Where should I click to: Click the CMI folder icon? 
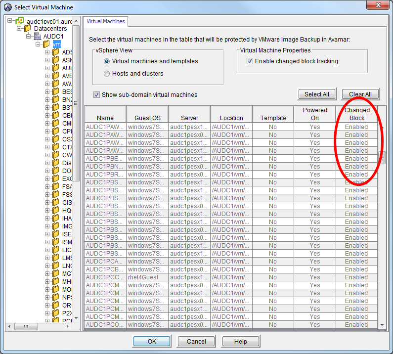pos(56,123)
